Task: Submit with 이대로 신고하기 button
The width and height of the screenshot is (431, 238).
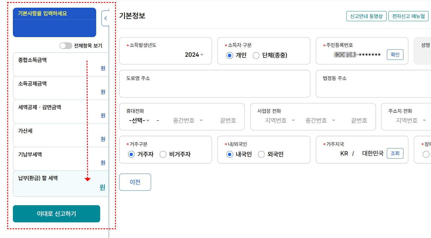Action: 56,214
